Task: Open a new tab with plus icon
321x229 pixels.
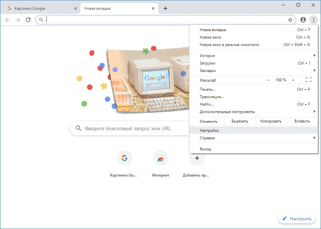Action: tap(165, 8)
